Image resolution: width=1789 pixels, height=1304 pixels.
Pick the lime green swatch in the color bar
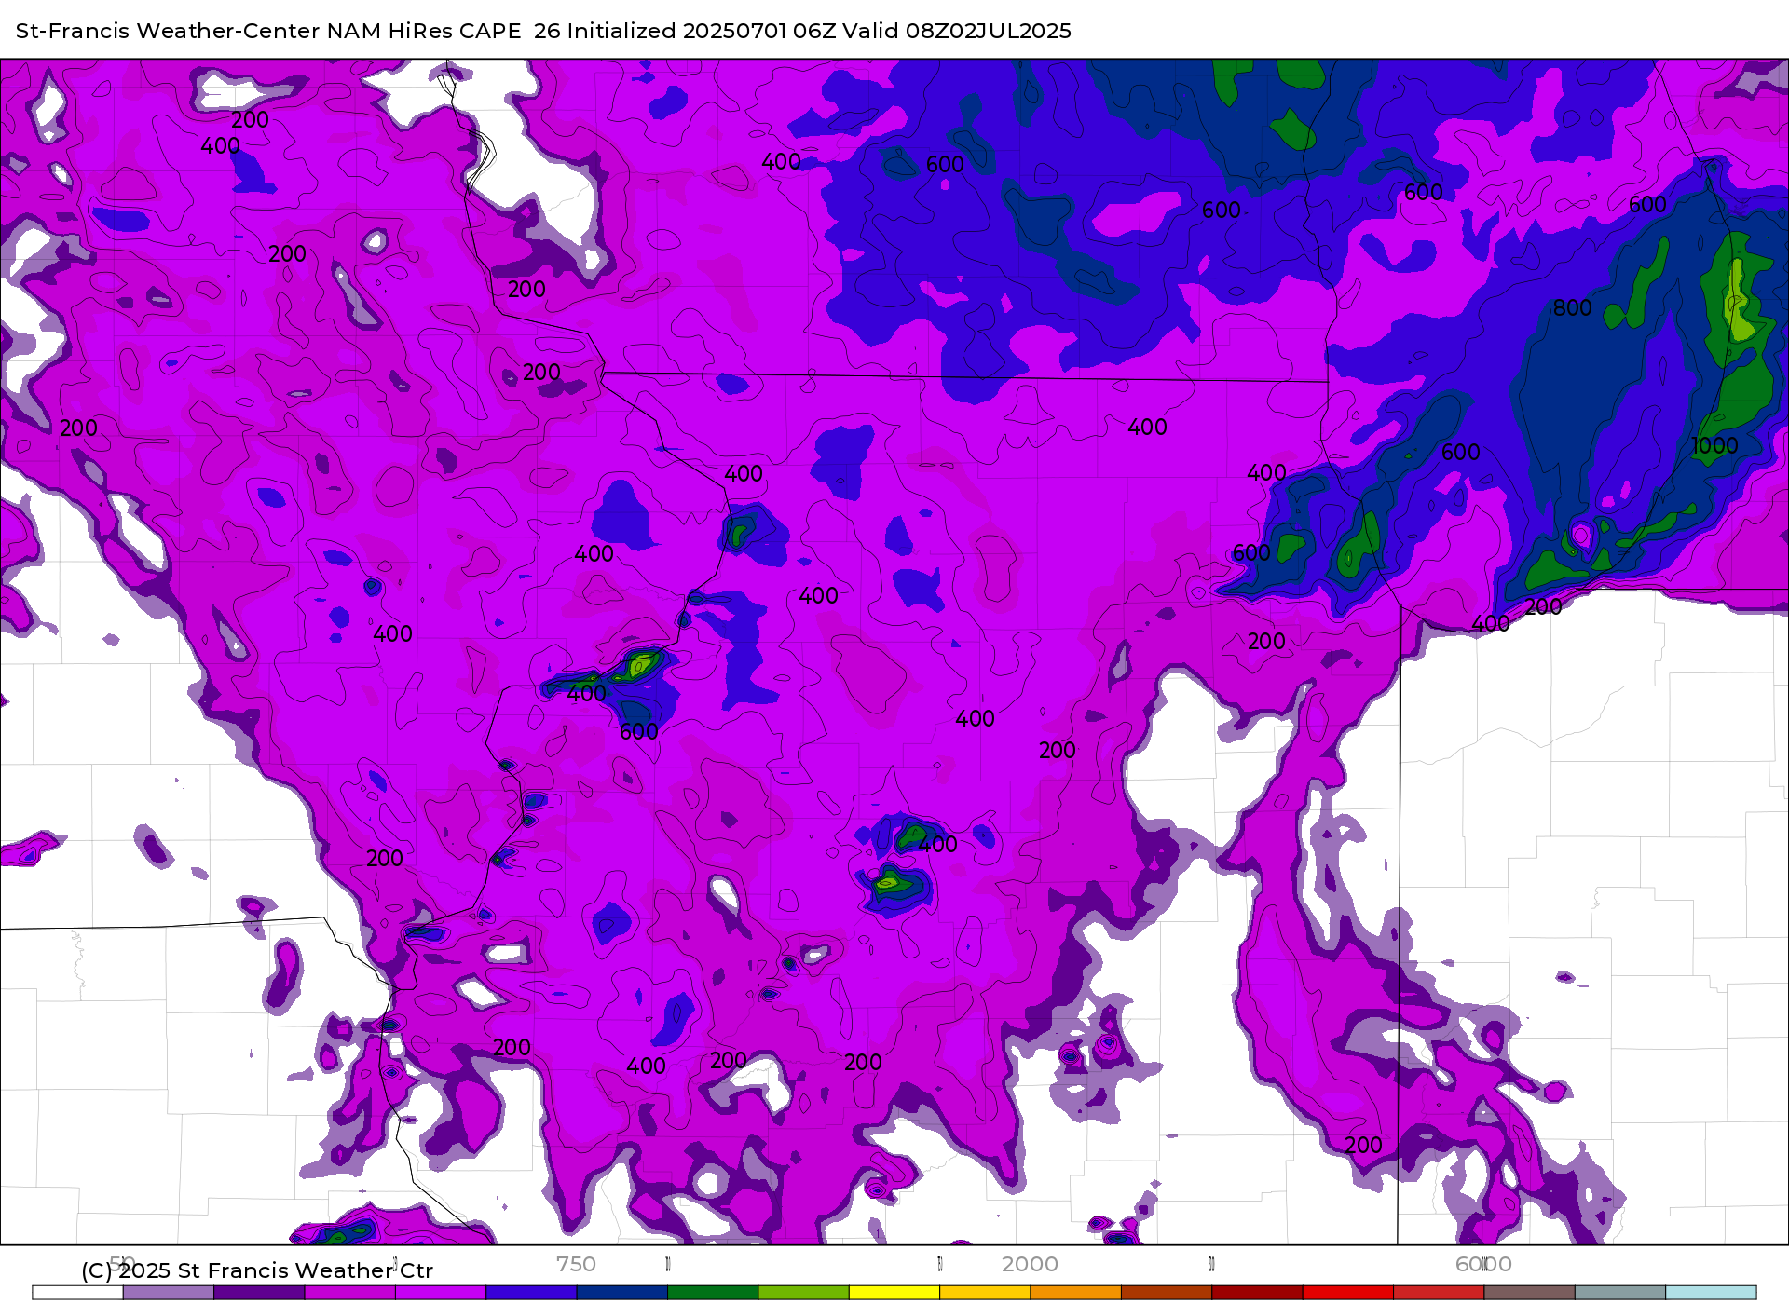pyautogui.click(x=803, y=1293)
